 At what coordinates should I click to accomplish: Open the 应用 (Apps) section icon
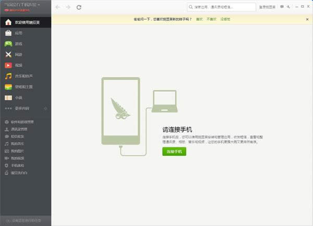click(x=8, y=33)
